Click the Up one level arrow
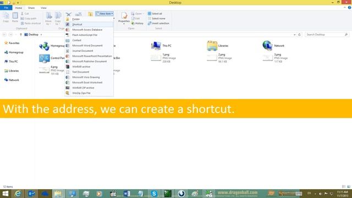The height and width of the screenshot is (198, 352). [x=21, y=35]
